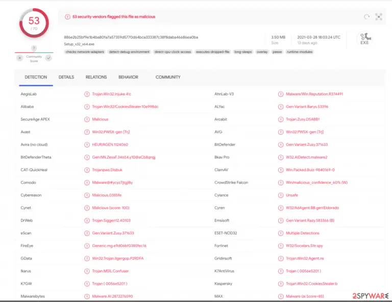The image size is (392, 302).
Task: Click the reanalyze refresh icon
Action: pyautogui.click(x=366, y=17)
